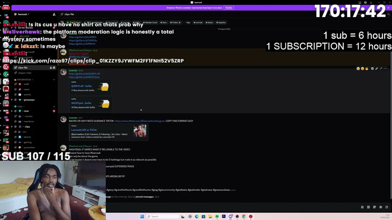
Task: Go to the staff channel
Action: 34,84
